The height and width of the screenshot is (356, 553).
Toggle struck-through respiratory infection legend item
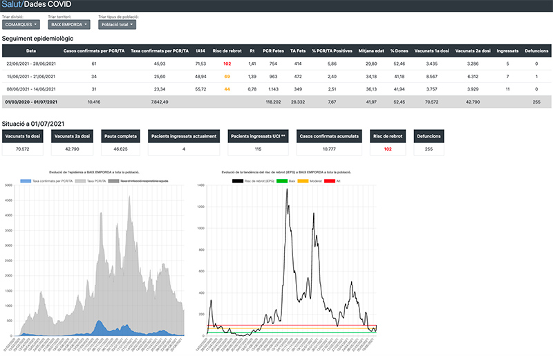click(138, 181)
